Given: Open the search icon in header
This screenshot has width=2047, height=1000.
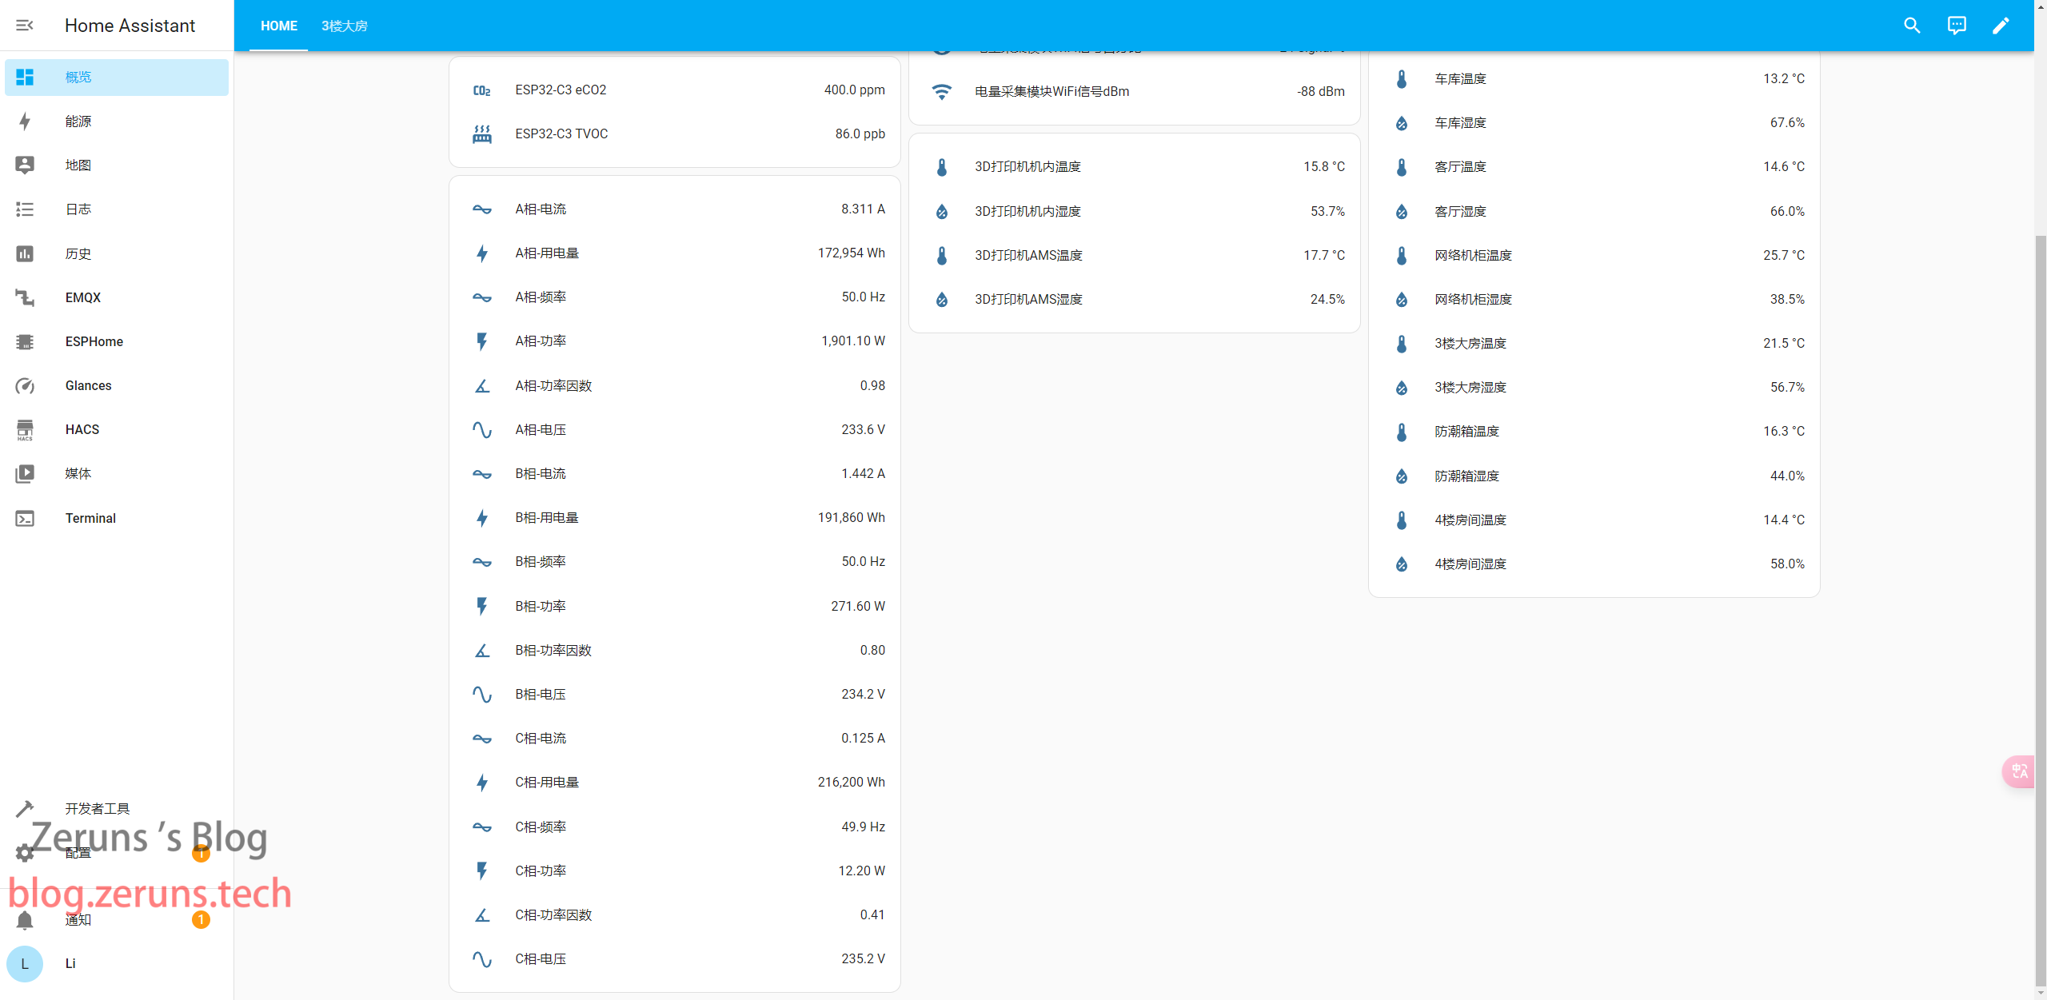Looking at the screenshot, I should (x=1912, y=26).
